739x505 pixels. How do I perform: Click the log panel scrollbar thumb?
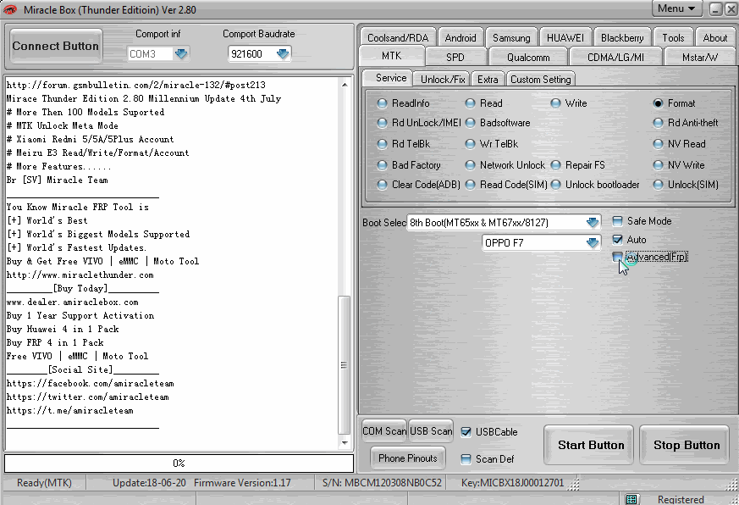click(x=344, y=365)
